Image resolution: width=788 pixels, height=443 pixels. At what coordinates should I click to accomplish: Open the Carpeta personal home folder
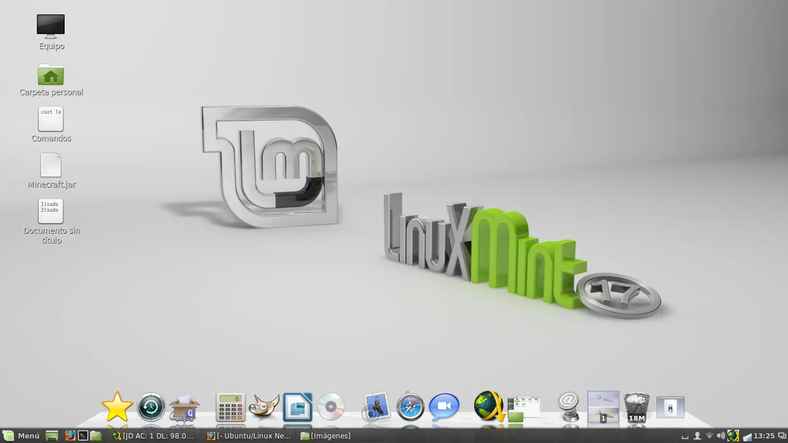coord(51,74)
